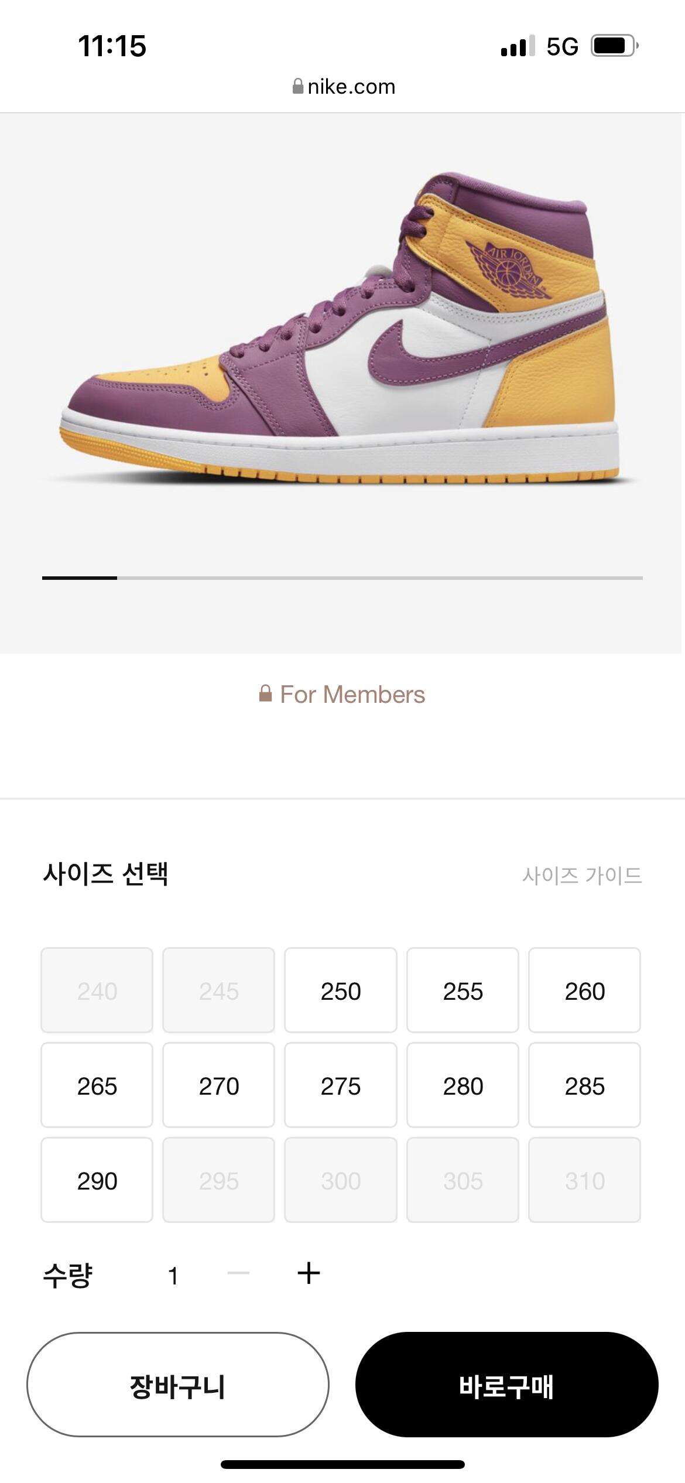Tap the nike.com address bar
The width and height of the screenshot is (685, 1483).
pos(344,87)
